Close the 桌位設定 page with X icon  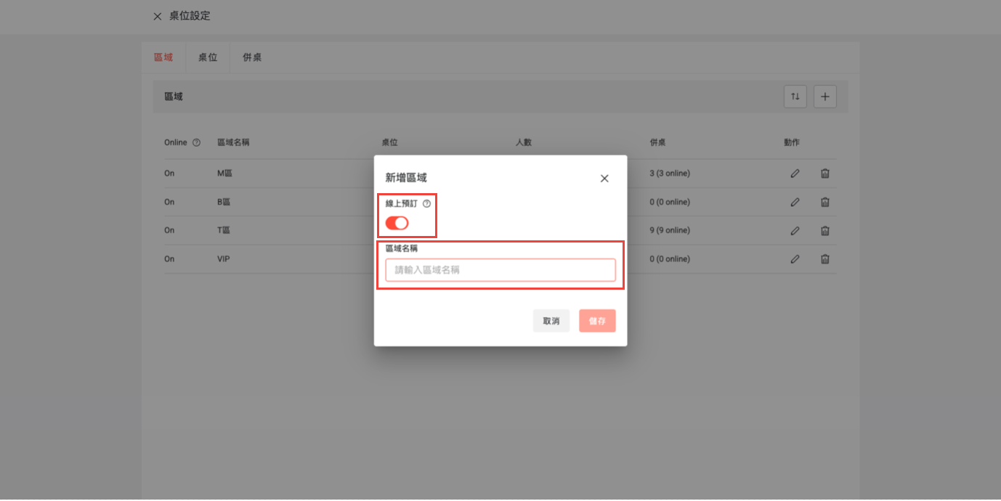coord(158,17)
